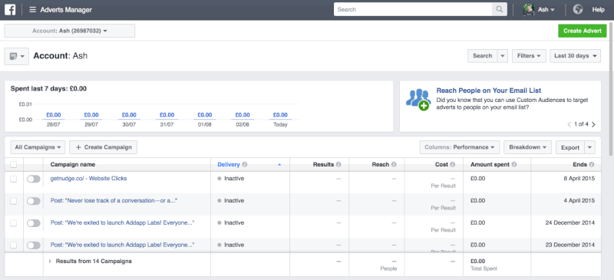Viewport: 614px width, 280px height.
Task: Expand Results from 14 Campaigns row
Action: tap(50, 261)
